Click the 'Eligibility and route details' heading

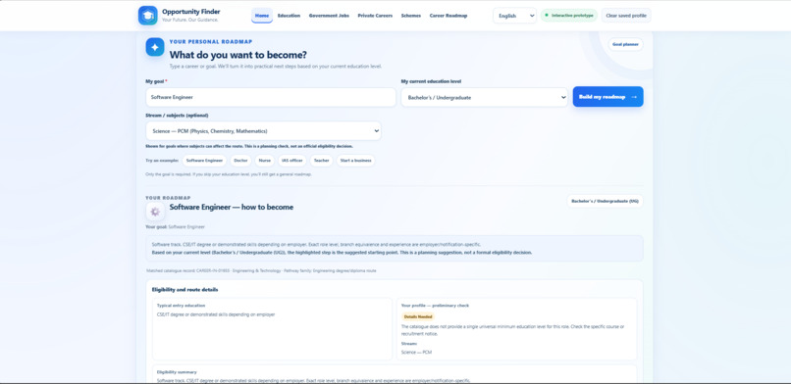(185, 290)
